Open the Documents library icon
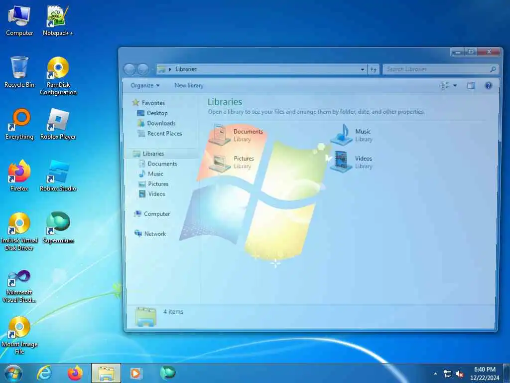This screenshot has width=510, height=383. point(236,135)
